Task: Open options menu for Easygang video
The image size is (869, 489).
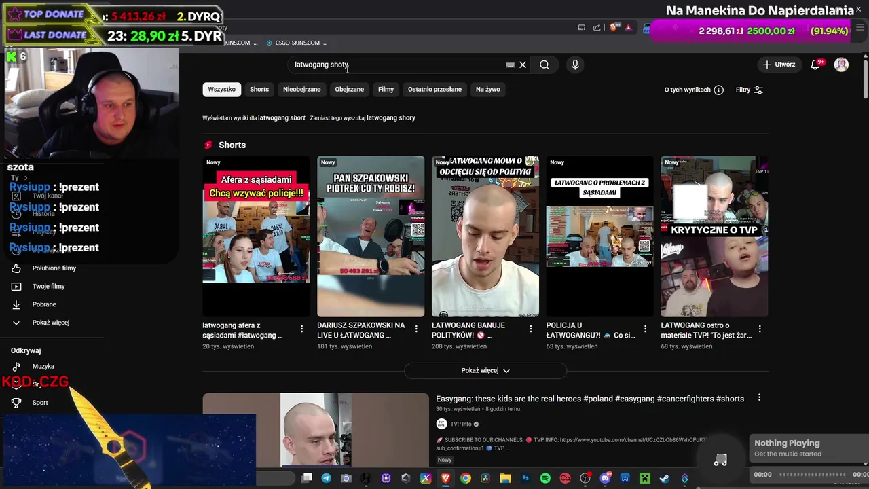Action: tap(759, 397)
